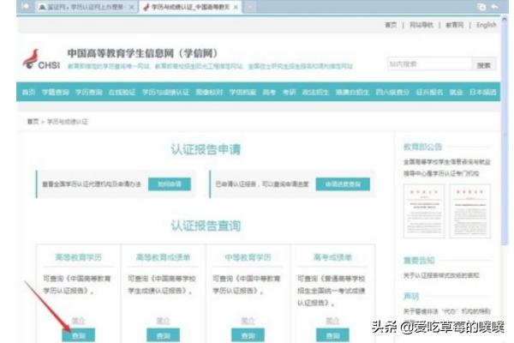Click 简介 under 高考成绩单
Screen dimensions: 514x343
point(332,321)
